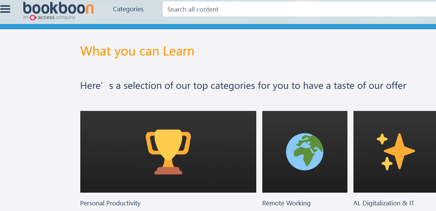Click the small top-left yellow sparkle
This screenshot has height=211, width=436.
382,139
